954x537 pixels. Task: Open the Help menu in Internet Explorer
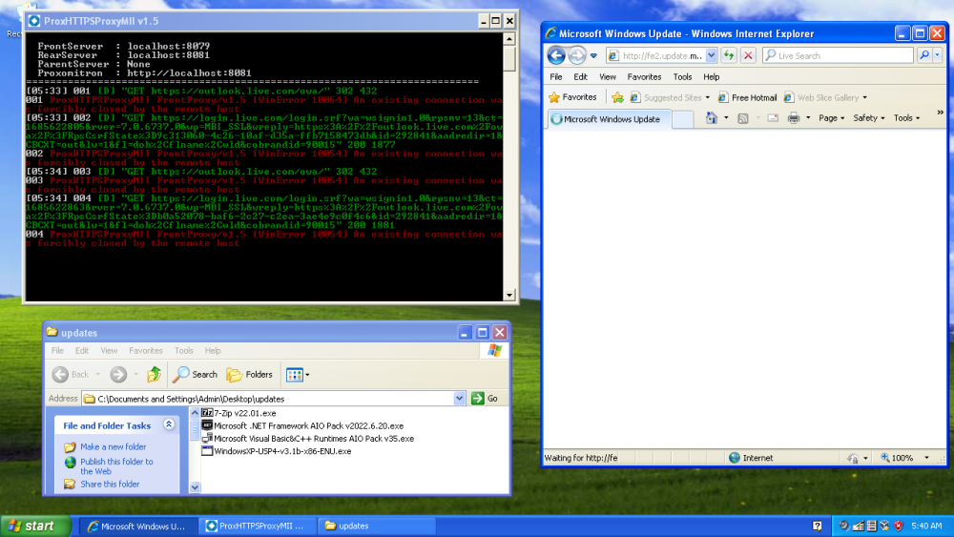coord(712,76)
